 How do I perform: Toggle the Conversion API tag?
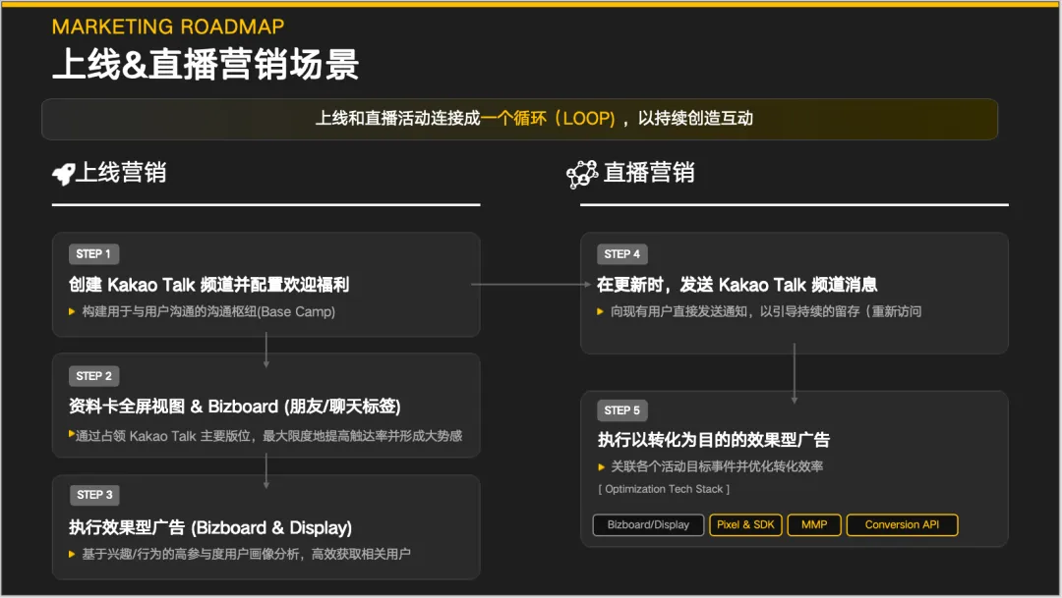(x=902, y=524)
